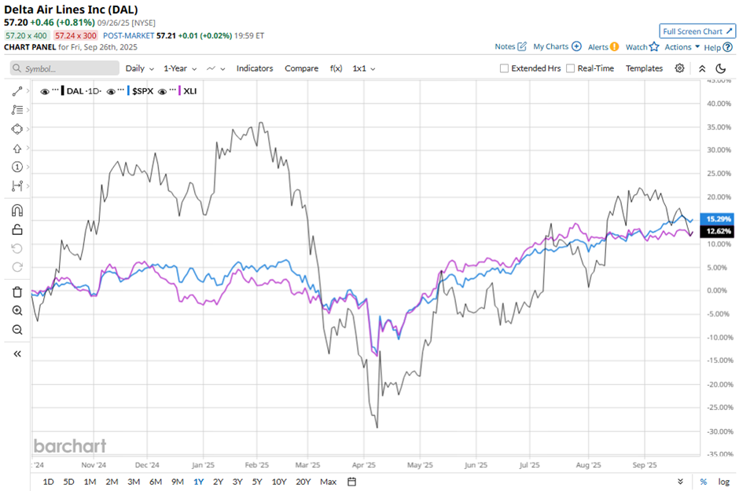Screen dimensions: 739x491
Task: Open the 1-Year period dropdown
Action: coord(180,68)
